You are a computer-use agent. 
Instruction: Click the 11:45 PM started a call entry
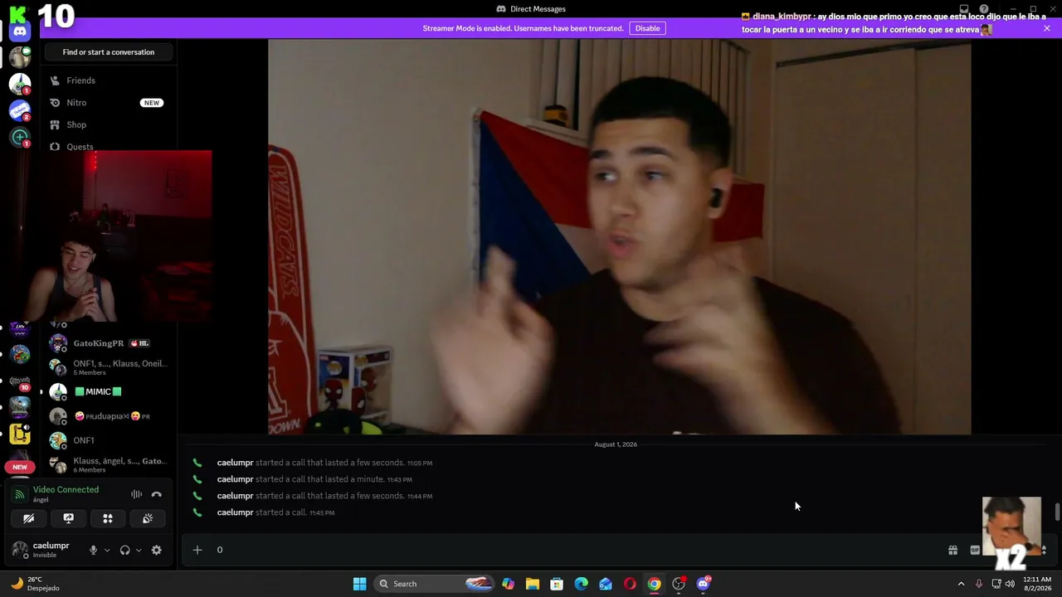[x=275, y=512]
